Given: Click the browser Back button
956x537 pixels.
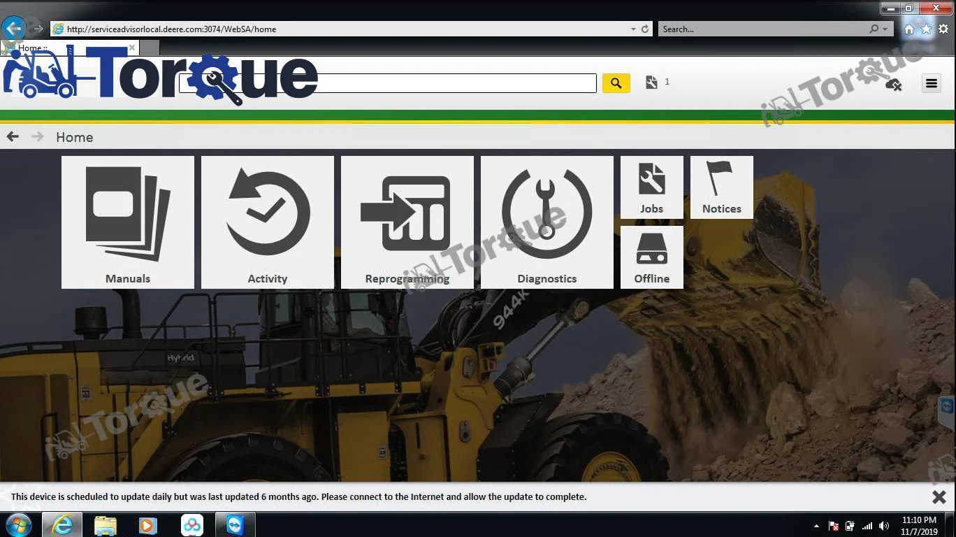Looking at the screenshot, I should click(14, 29).
